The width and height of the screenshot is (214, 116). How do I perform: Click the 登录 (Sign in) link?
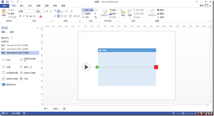(x=202, y=5)
